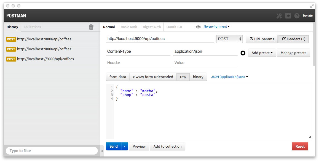Click the red Reset button
Viewport: 319px width, 162px height.
(300, 146)
